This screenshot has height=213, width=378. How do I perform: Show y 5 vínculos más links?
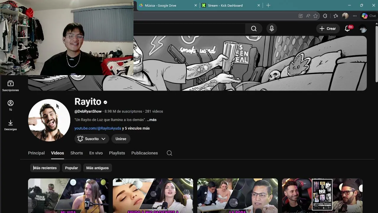(x=136, y=128)
